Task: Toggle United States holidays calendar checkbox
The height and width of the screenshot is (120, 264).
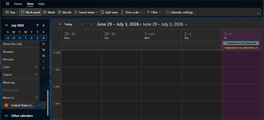Action: tap(6, 105)
